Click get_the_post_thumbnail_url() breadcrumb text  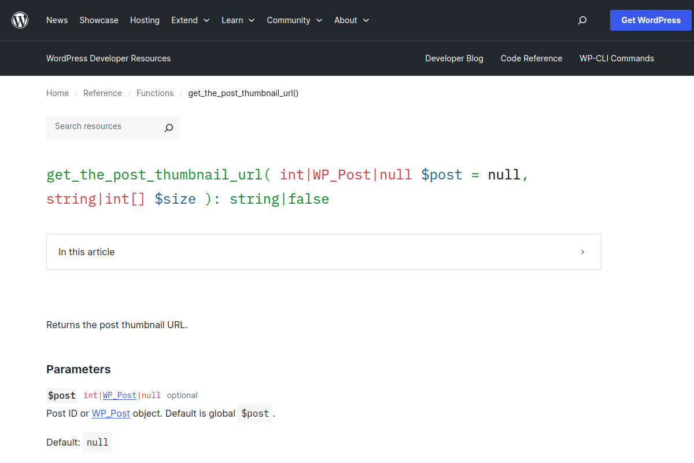243,93
